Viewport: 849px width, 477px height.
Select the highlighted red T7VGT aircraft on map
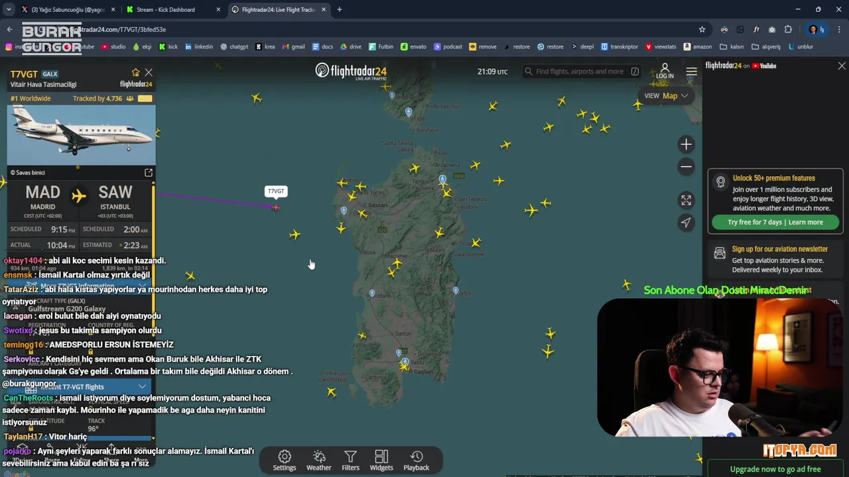[x=275, y=207]
